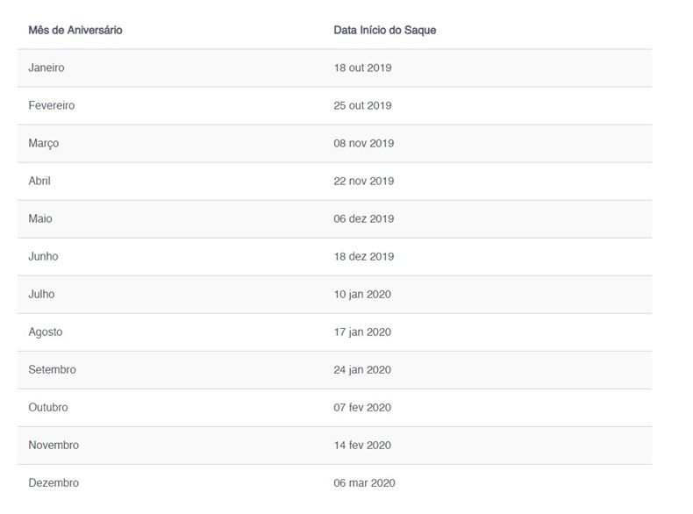Image resolution: width=693 pixels, height=514 pixels.
Task: Click the date 24 jan 2020
Action: tap(362, 369)
